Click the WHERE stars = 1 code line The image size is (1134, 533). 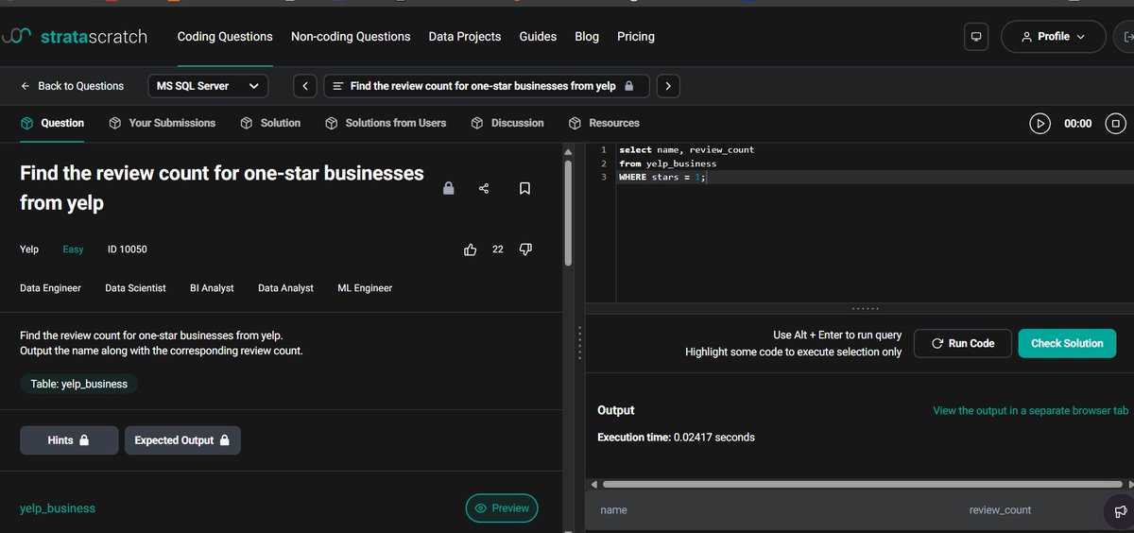661,177
